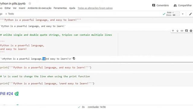
Task: Copy the output string with clipboard icon
Action: coord(74,58)
